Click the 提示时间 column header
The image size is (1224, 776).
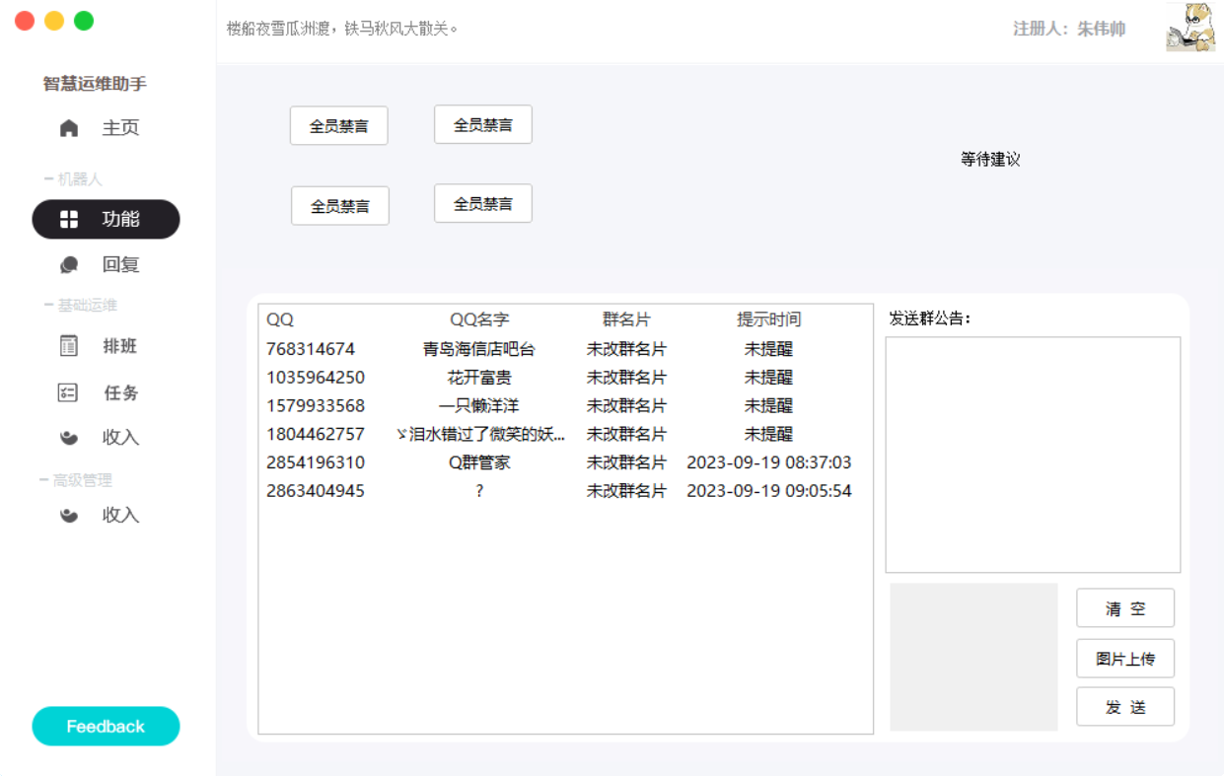tap(768, 319)
